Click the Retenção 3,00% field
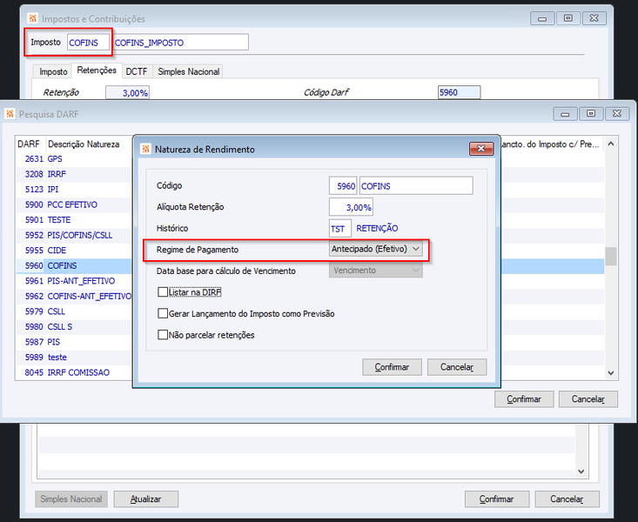Screen dimensions: 638x522 click(x=127, y=93)
